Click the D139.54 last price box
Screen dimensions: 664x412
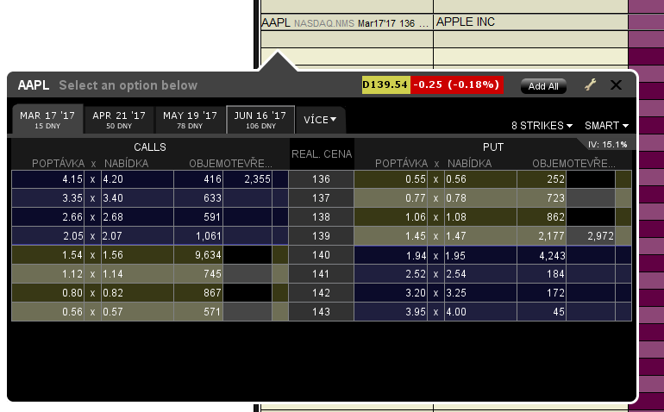(x=385, y=84)
